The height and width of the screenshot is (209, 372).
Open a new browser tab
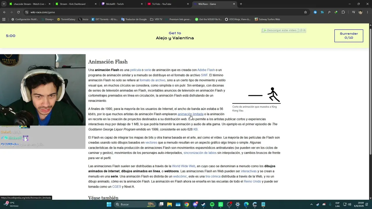click(241, 4)
